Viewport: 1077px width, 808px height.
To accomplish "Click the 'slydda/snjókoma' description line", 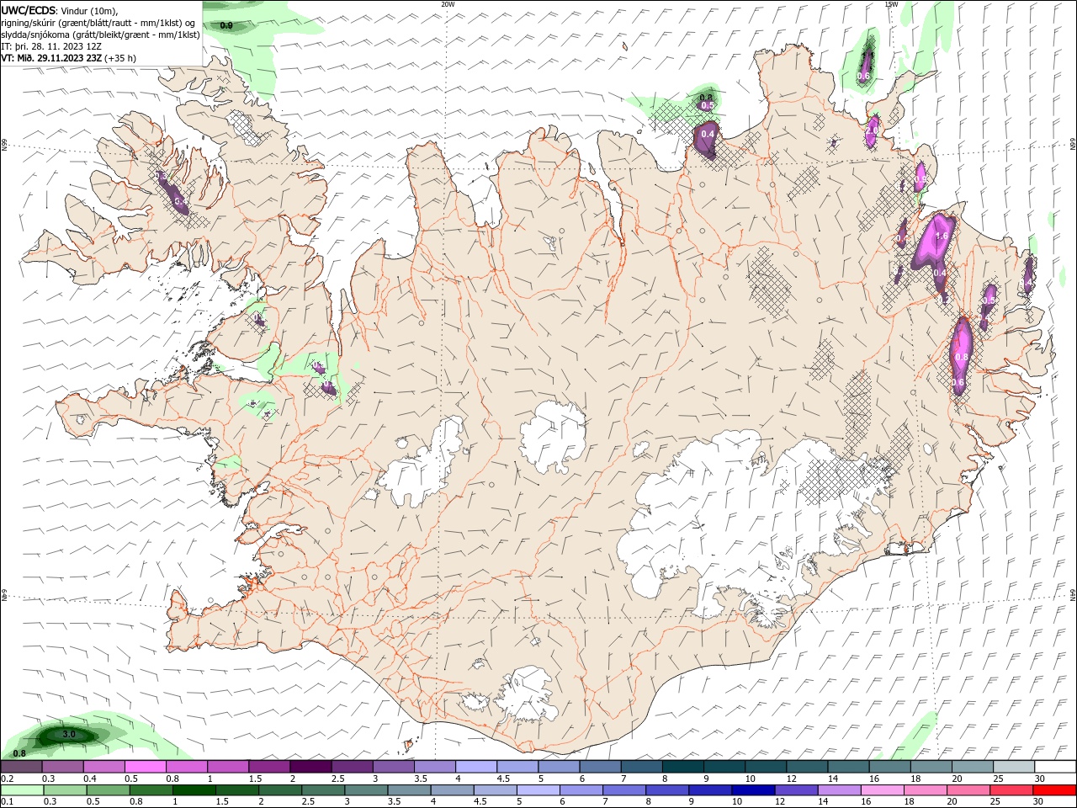I will pyautogui.click(x=101, y=35).
